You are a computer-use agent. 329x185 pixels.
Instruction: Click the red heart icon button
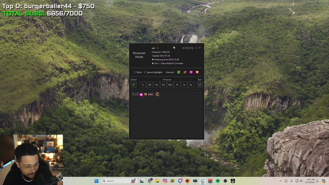(x=197, y=72)
